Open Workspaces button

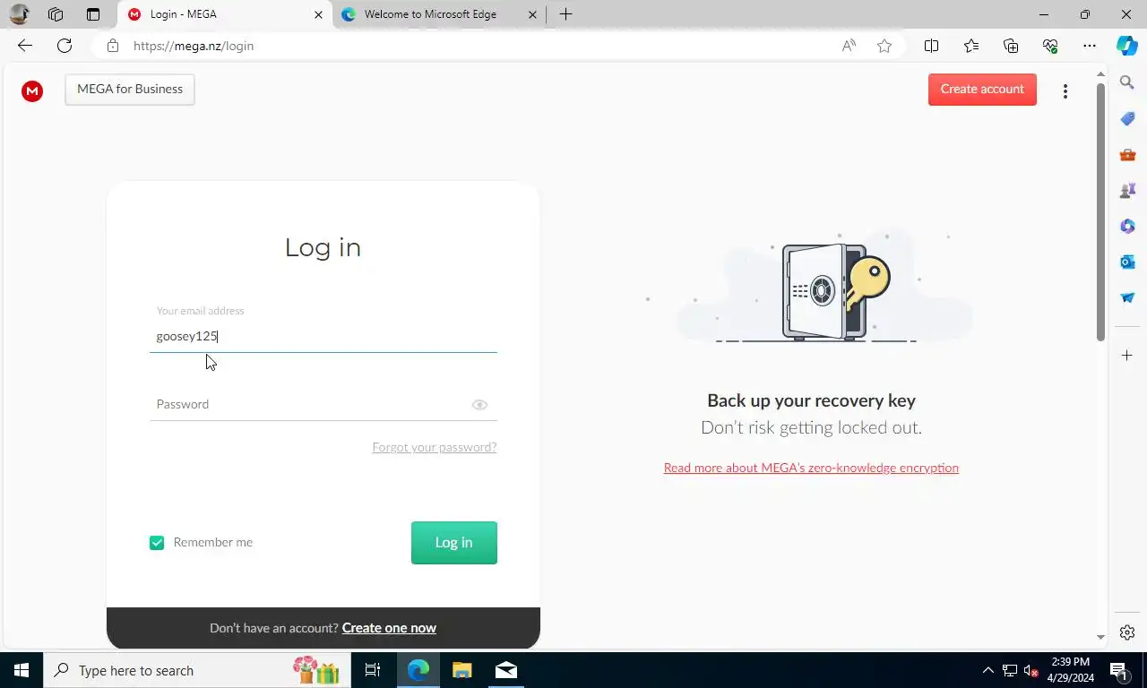(x=56, y=14)
